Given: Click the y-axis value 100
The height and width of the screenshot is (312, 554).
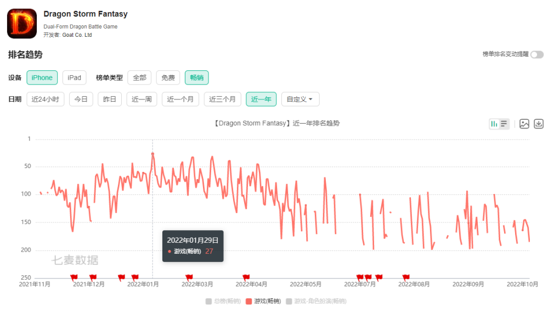Looking at the screenshot, I should point(26,194).
